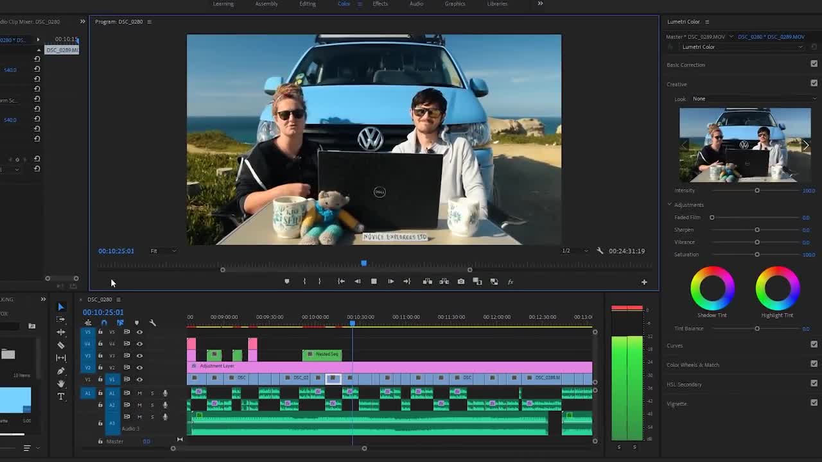Select the Ripple Edit tool
This screenshot has width=822, height=462.
coord(61,332)
